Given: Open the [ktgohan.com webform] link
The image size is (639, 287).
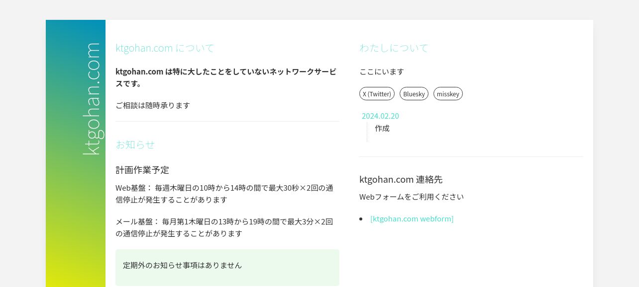Looking at the screenshot, I should (x=412, y=218).
